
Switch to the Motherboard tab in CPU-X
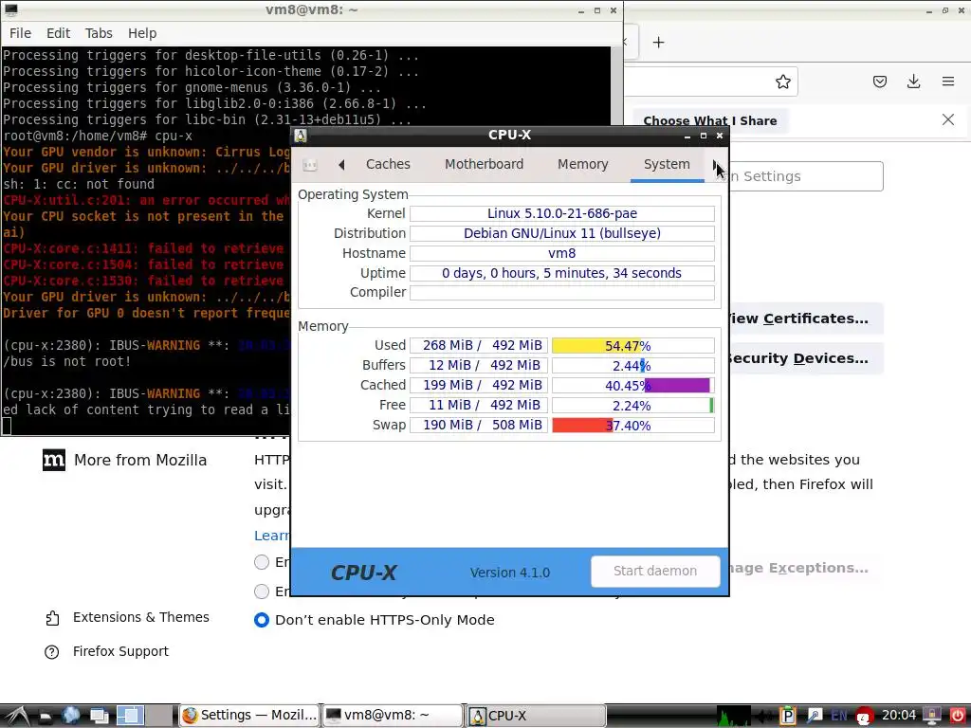point(485,164)
